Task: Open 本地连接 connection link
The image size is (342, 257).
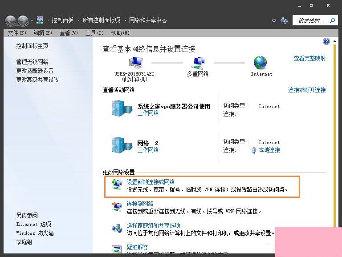Action: point(269,150)
